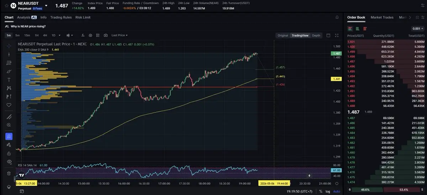Open the Trading Rules tab
Image resolution: width=427 pixels, height=195 pixels.
61,17
